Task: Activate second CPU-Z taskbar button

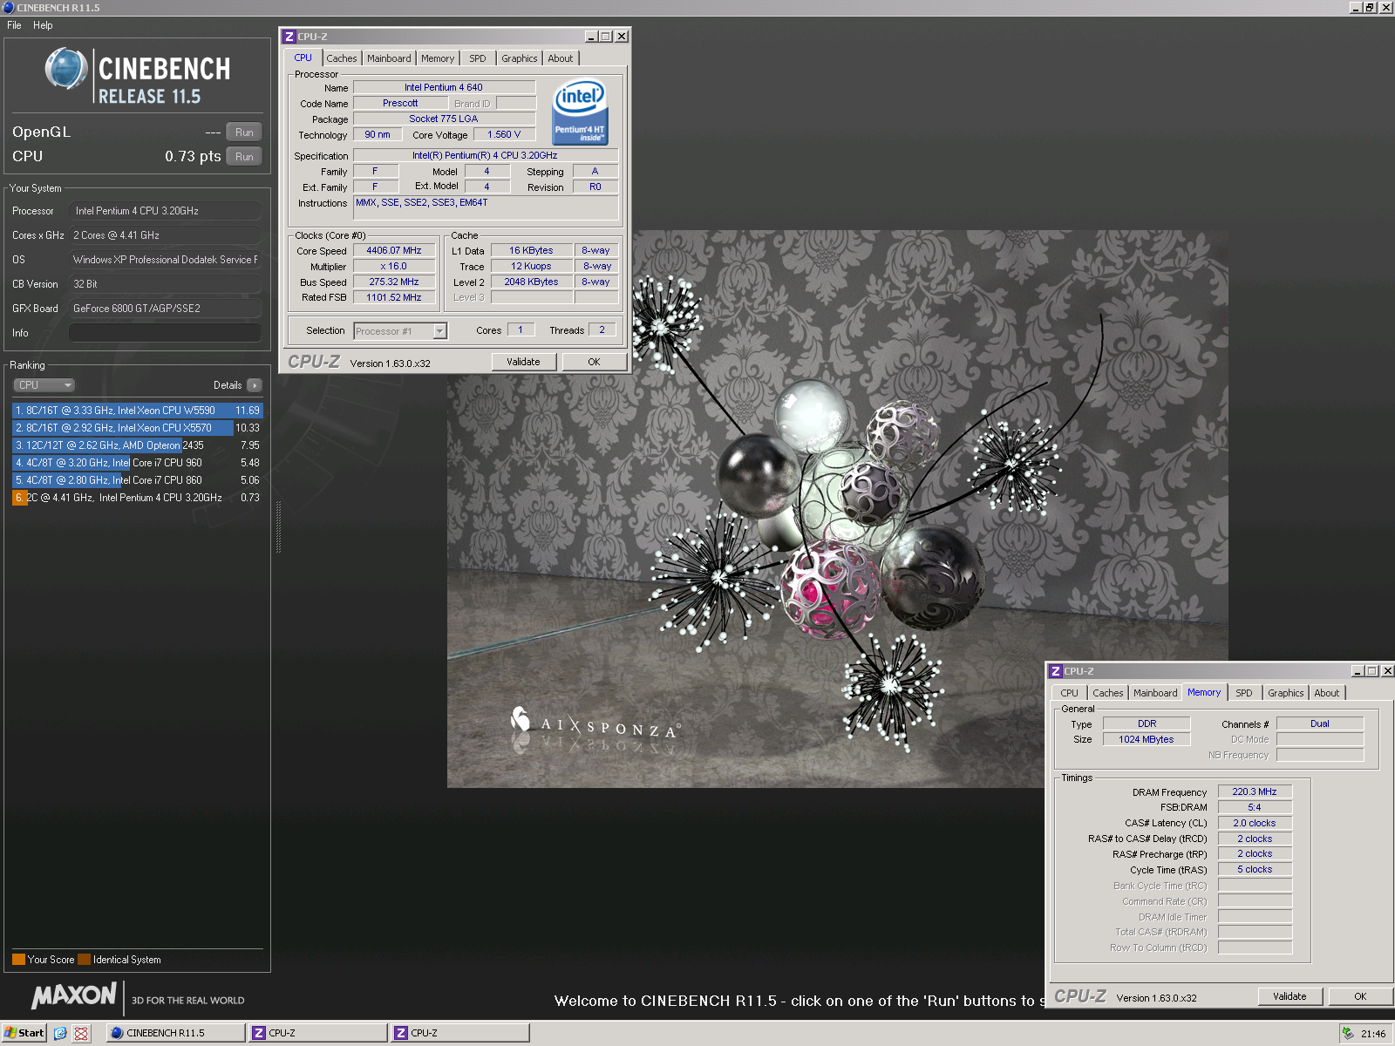Action: [x=460, y=1033]
